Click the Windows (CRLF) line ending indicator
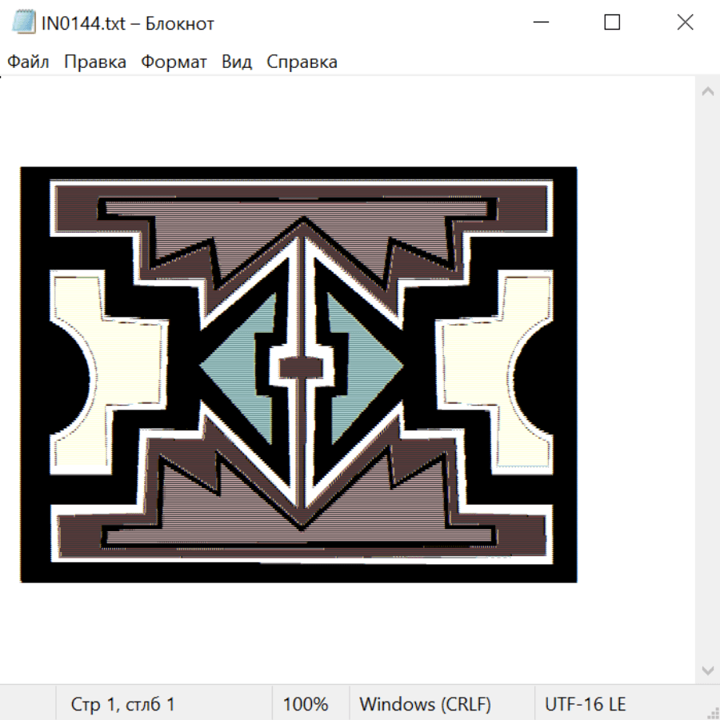720x720 pixels. pos(425,704)
